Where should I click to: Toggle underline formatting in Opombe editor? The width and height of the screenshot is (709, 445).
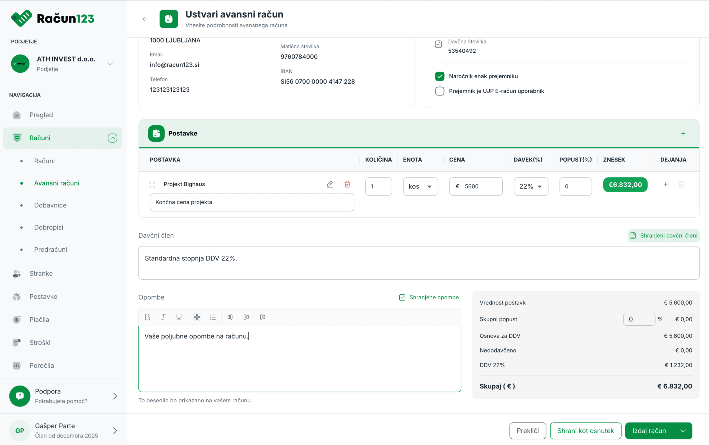(x=179, y=317)
